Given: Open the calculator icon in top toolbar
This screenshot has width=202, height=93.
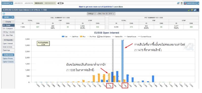Looking at the screenshot, I should tap(182, 3).
